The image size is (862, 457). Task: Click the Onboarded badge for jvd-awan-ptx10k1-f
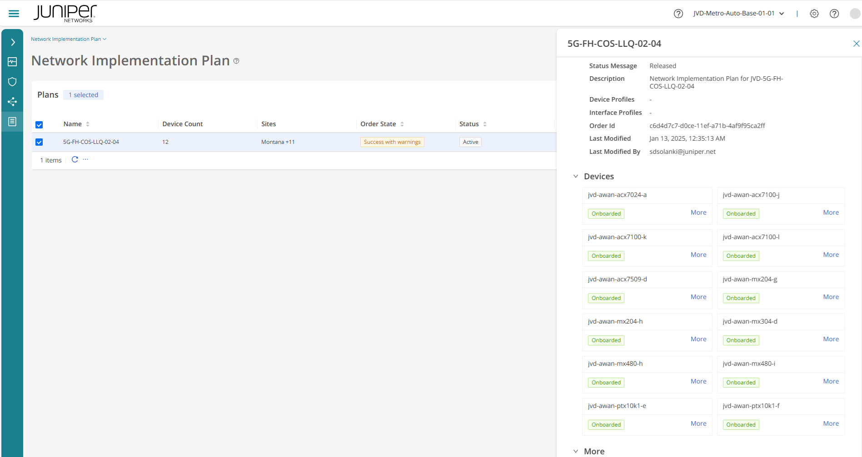click(x=741, y=425)
